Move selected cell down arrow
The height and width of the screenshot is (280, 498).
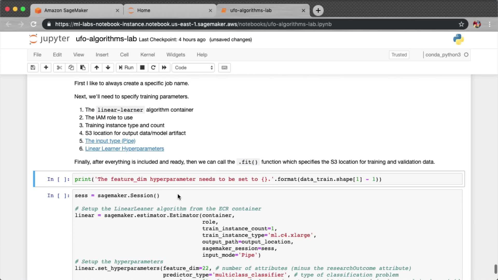[108, 68]
